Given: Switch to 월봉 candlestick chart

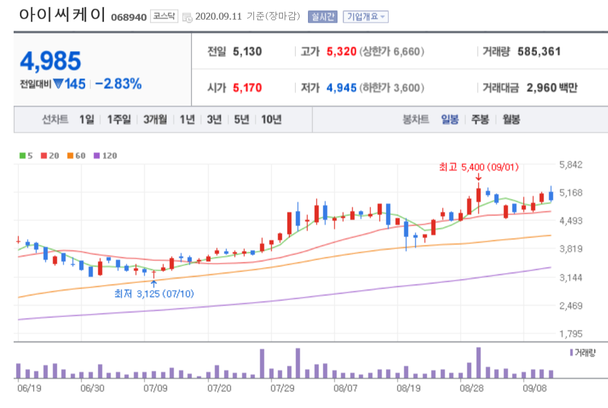Looking at the screenshot, I should pyautogui.click(x=511, y=119).
